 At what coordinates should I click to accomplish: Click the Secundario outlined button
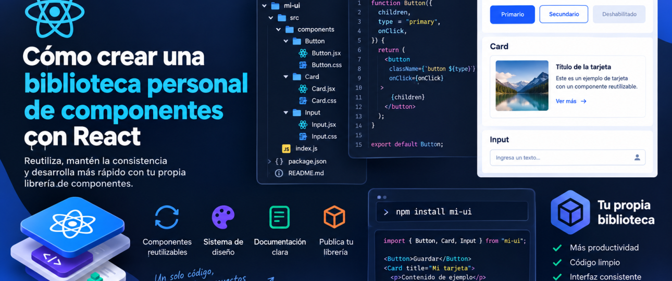pos(564,15)
